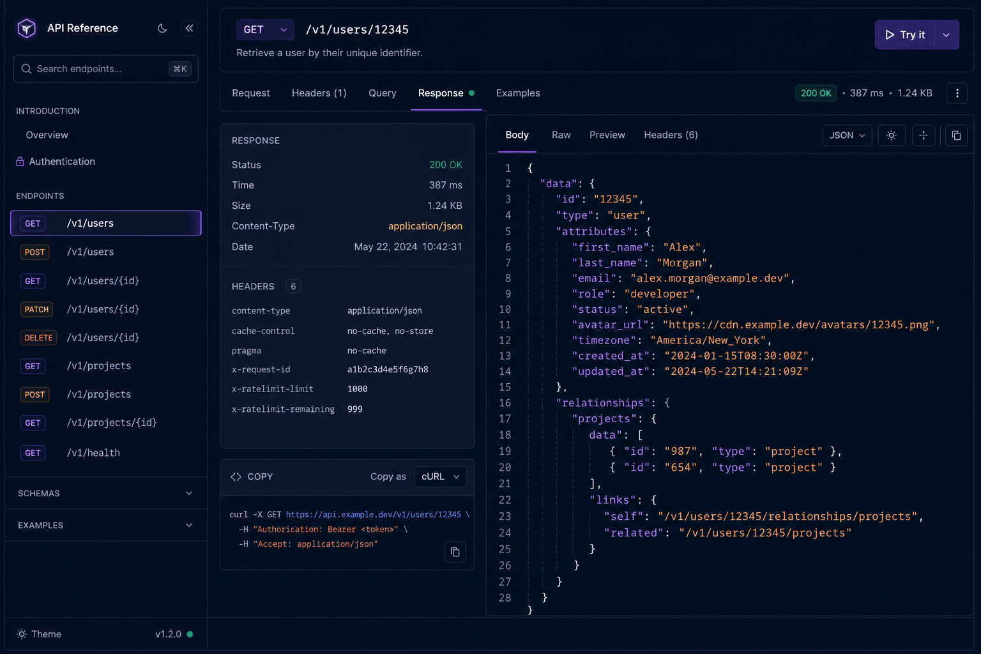
Task: Expand the EXAMPLES section
Action: point(106,526)
